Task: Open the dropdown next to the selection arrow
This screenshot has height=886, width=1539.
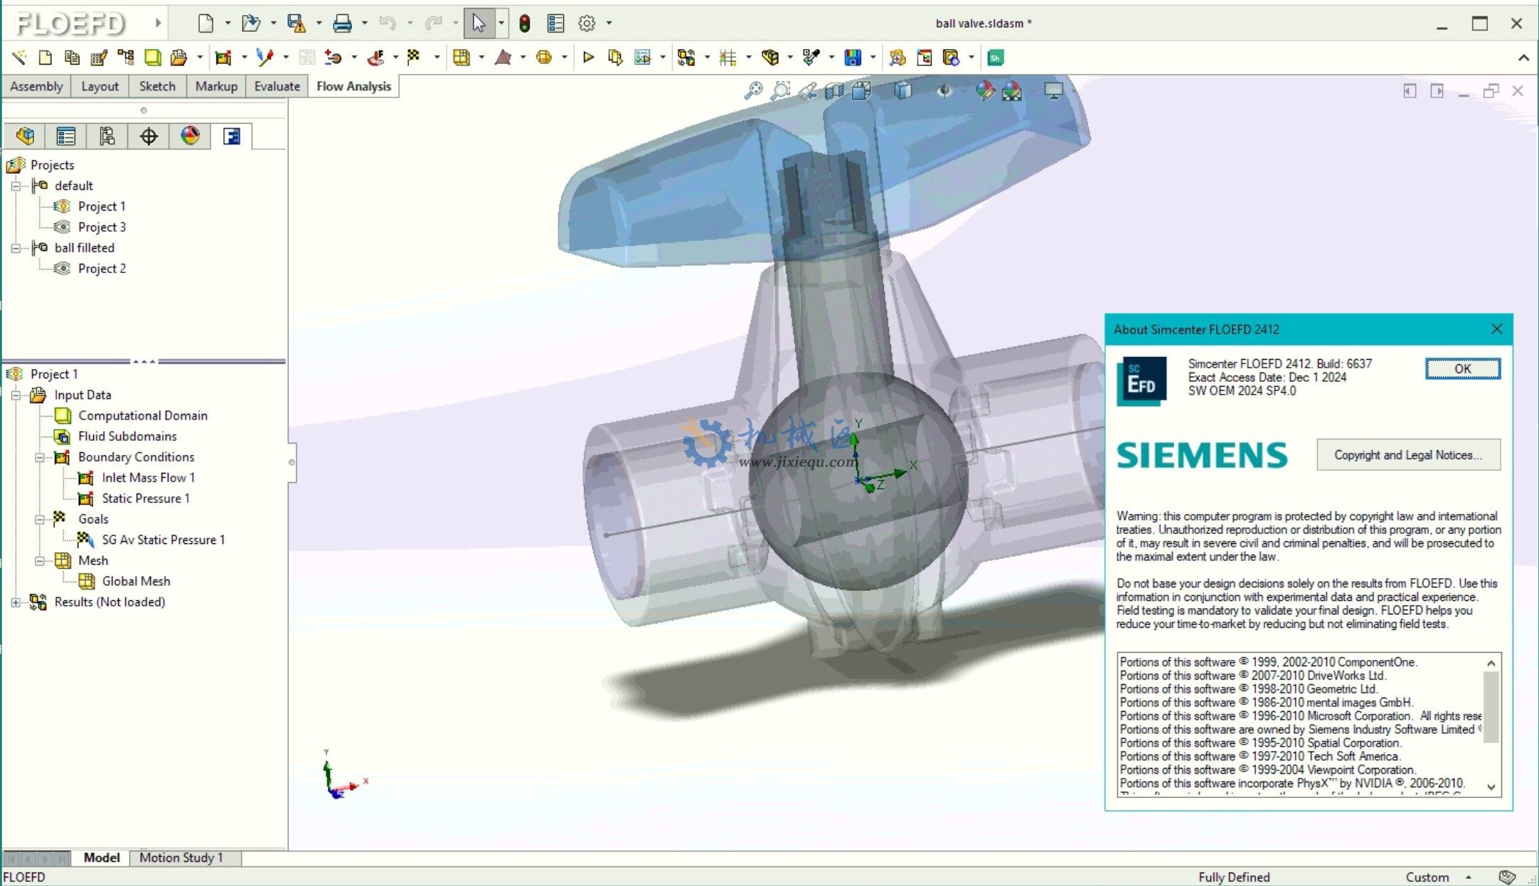Action: (501, 23)
